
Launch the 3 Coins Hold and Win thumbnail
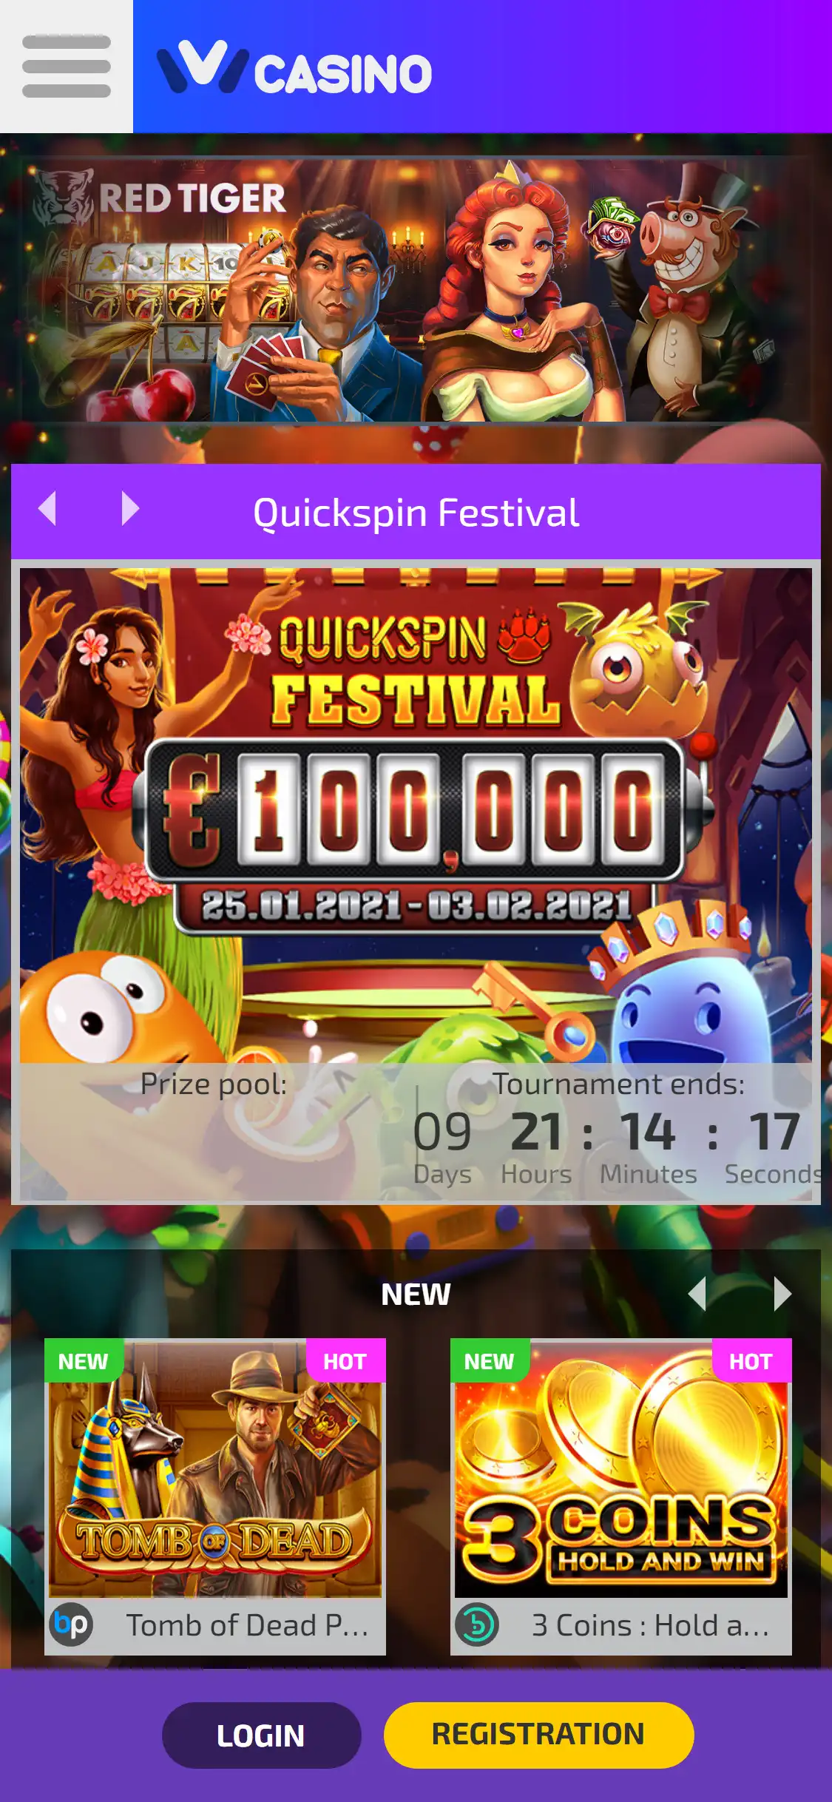point(621,1468)
